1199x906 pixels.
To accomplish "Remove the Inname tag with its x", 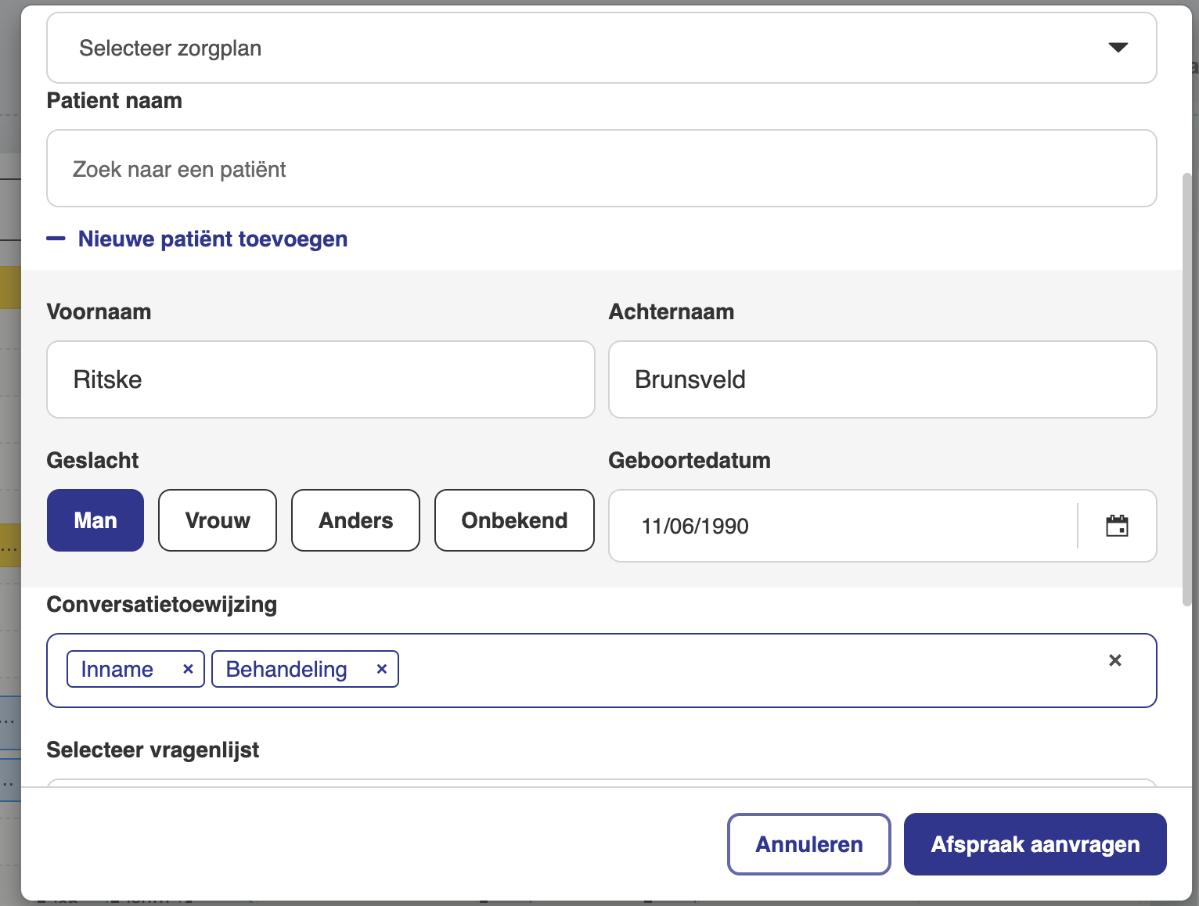I will (188, 669).
